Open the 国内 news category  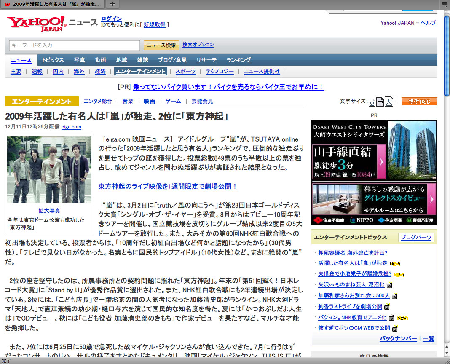coord(58,72)
